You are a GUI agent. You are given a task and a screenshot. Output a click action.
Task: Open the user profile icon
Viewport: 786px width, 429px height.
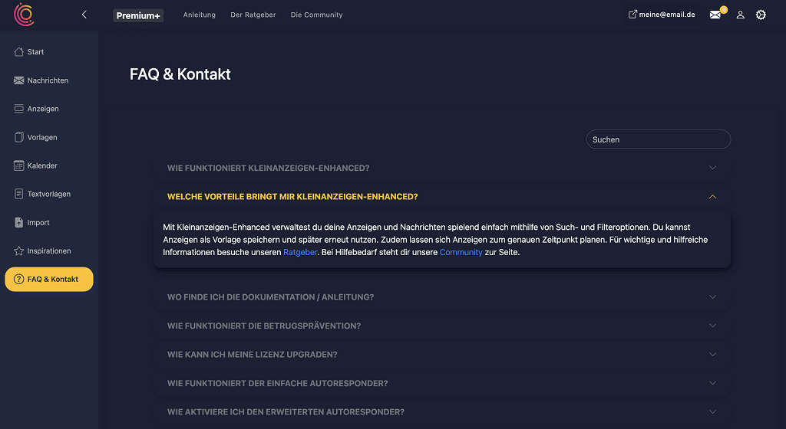[741, 15]
